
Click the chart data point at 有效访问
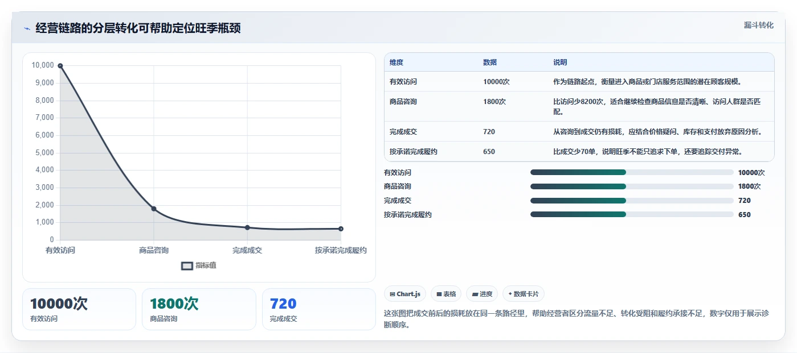60,66
